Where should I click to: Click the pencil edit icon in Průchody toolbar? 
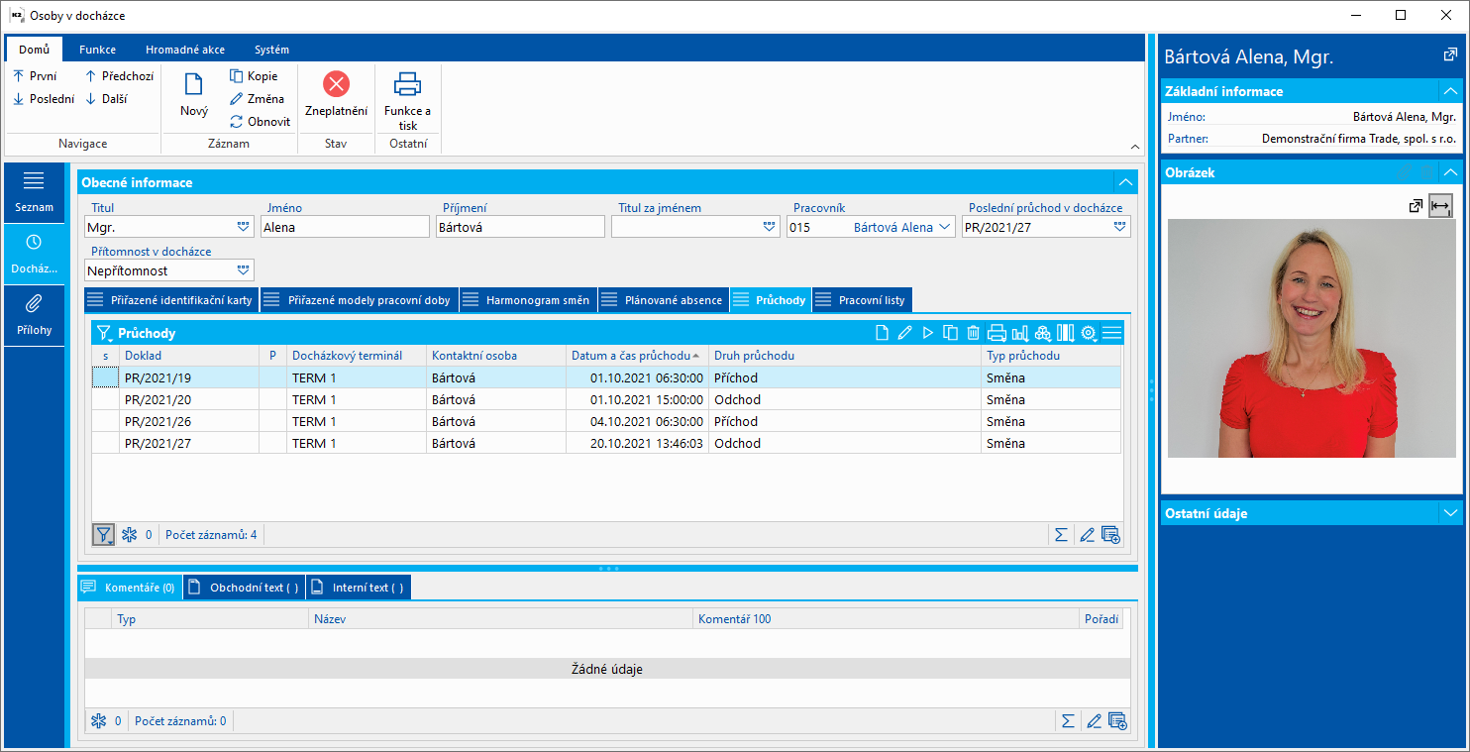[x=904, y=333]
